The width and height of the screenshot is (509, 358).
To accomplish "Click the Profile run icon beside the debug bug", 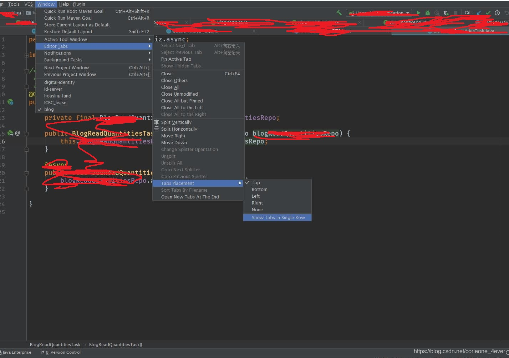I will click(x=437, y=13).
